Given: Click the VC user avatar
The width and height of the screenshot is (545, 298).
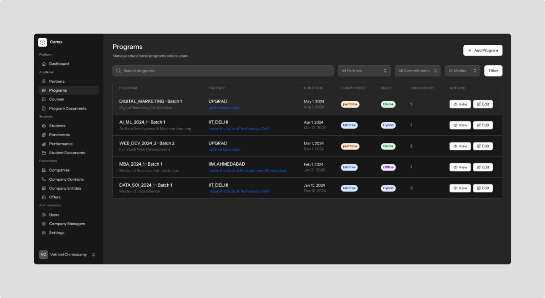Looking at the screenshot, I should coord(43,255).
